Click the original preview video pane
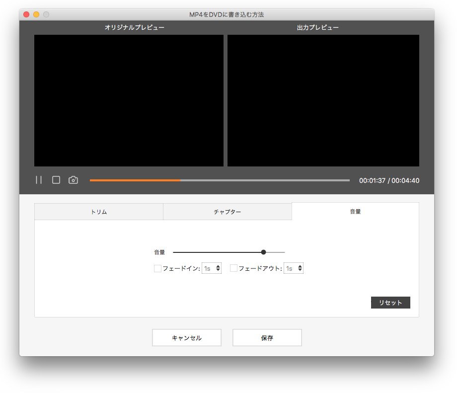The height and width of the screenshot is (393, 457). pyautogui.click(x=129, y=100)
